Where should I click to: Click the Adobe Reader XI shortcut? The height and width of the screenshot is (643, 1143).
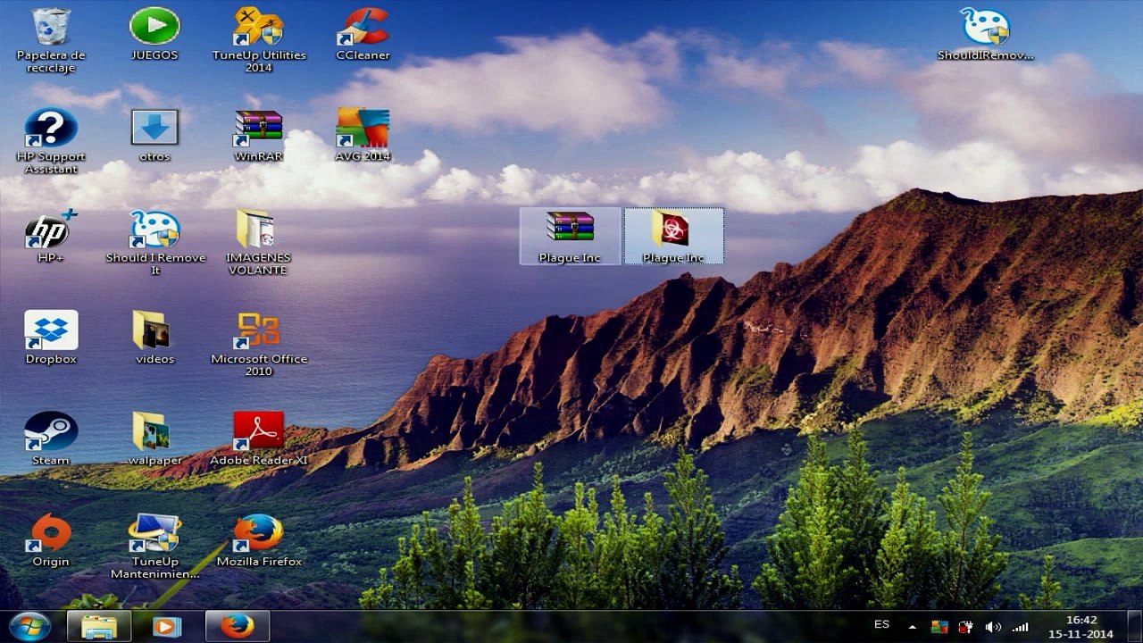(259, 439)
